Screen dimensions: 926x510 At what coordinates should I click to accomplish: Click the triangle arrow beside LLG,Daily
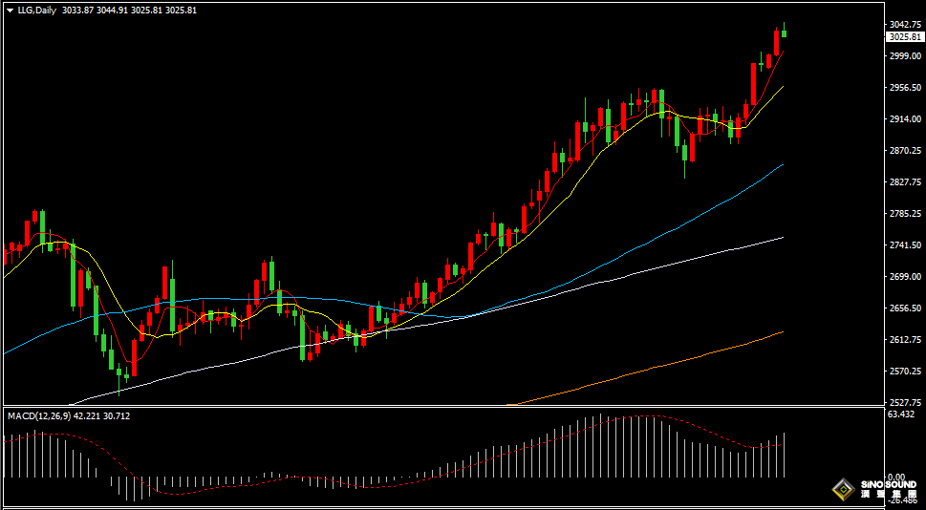[x=10, y=10]
